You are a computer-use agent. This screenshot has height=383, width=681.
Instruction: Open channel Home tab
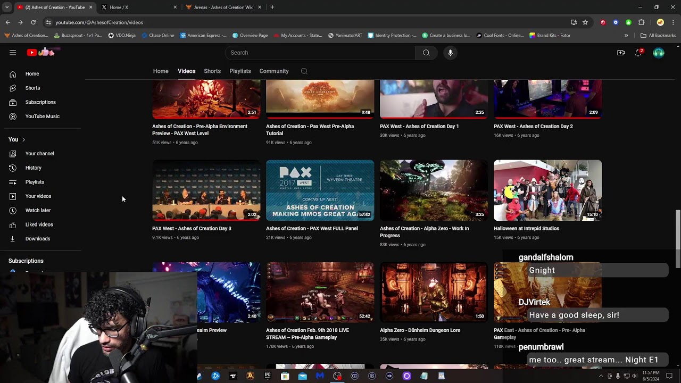point(161,71)
